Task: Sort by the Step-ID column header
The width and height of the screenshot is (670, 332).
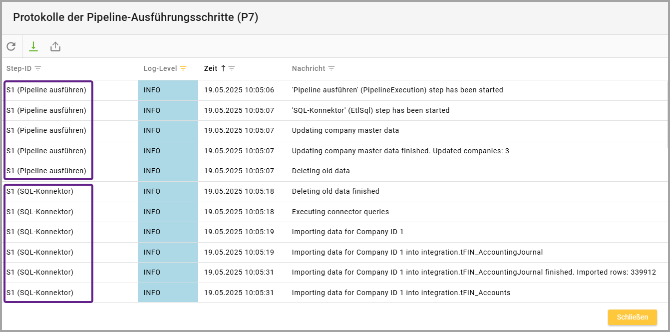Action: pyautogui.click(x=19, y=68)
